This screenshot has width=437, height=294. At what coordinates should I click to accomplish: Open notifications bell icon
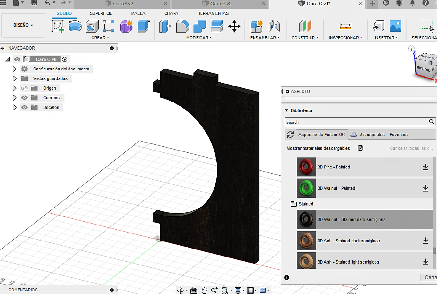412,3
